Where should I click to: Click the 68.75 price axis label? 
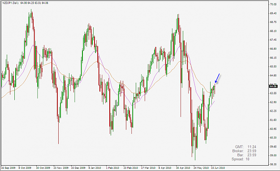273,22
